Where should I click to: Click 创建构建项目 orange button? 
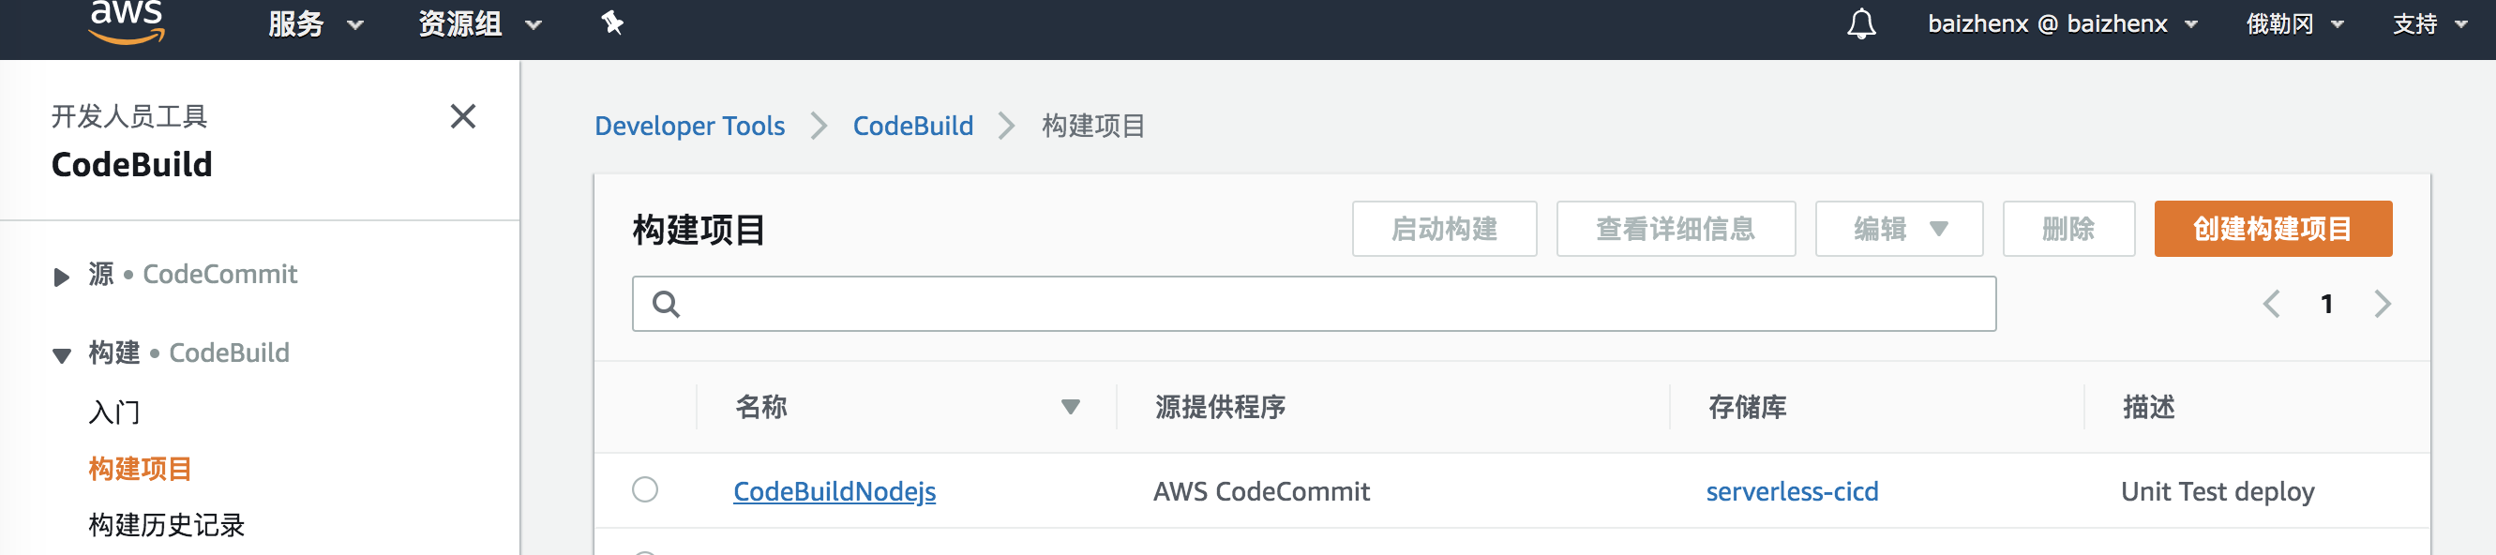pyautogui.click(x=2272, y=229)
